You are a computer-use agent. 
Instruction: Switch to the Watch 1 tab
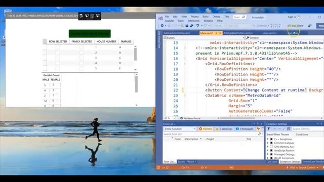click(x=191, y=162)
